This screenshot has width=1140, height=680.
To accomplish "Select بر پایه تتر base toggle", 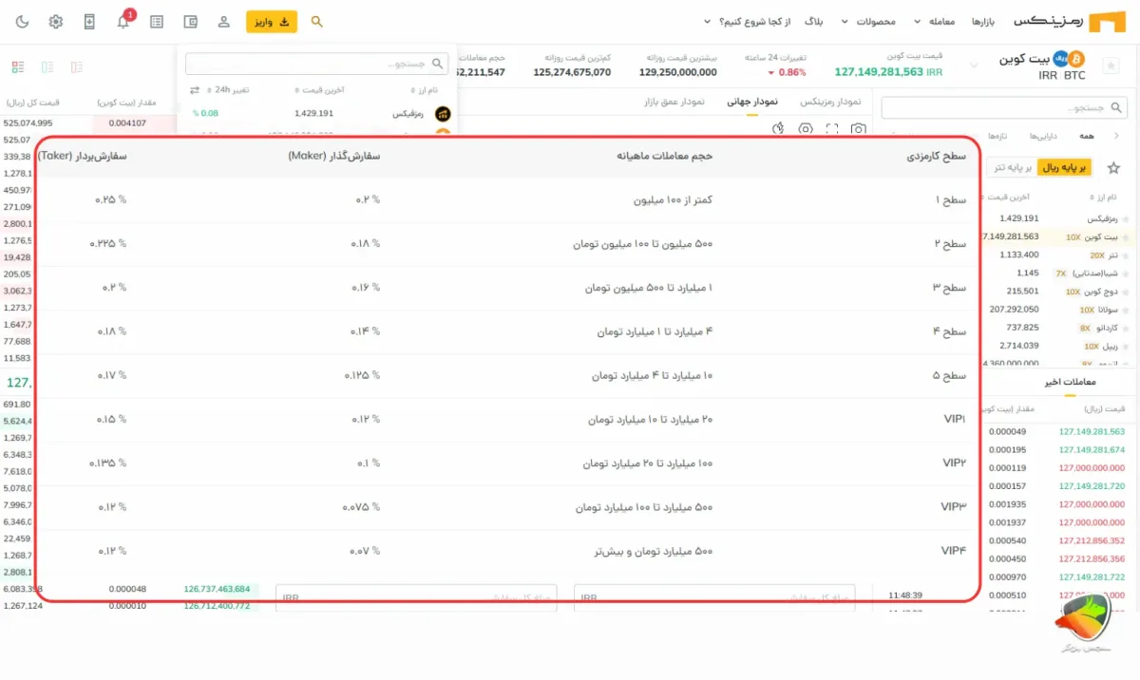I will pos(1012,167).
